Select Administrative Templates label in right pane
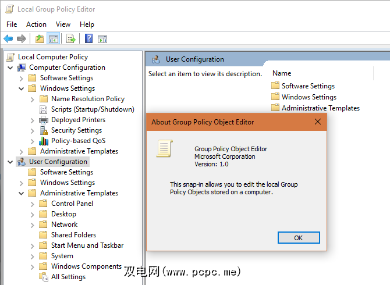The image size is (390, 285). point(321,108)
